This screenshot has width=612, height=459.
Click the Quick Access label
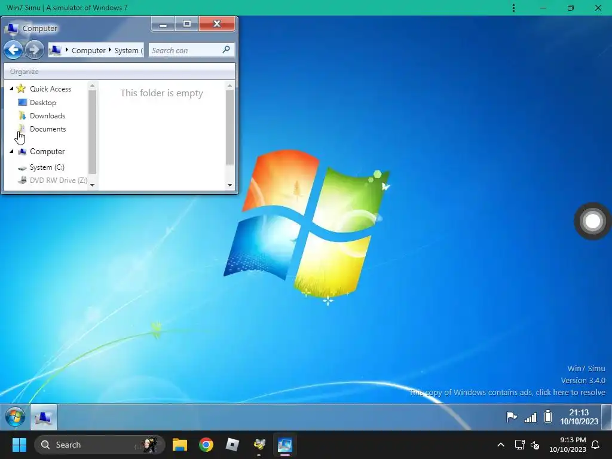[x=50, y=89]
